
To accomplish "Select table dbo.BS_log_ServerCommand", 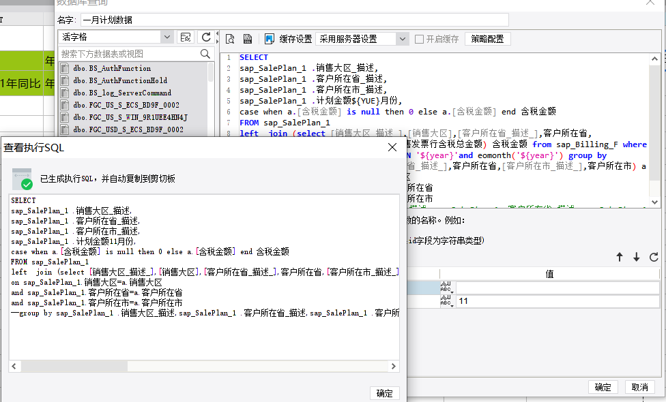I will (122, 93).
